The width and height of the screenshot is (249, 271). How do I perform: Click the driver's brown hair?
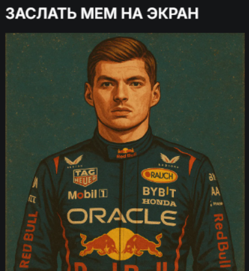[x=122, y=55]
